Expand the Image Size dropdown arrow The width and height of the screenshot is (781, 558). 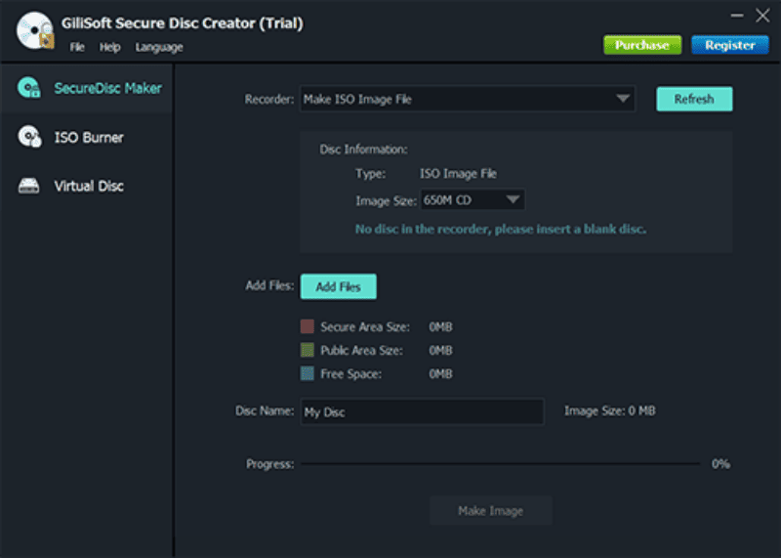513,200
